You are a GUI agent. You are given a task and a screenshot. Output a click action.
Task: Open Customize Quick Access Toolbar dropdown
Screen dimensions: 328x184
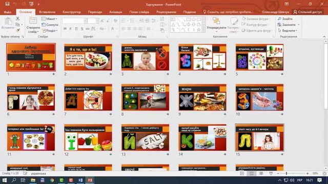tap(39, 4)
